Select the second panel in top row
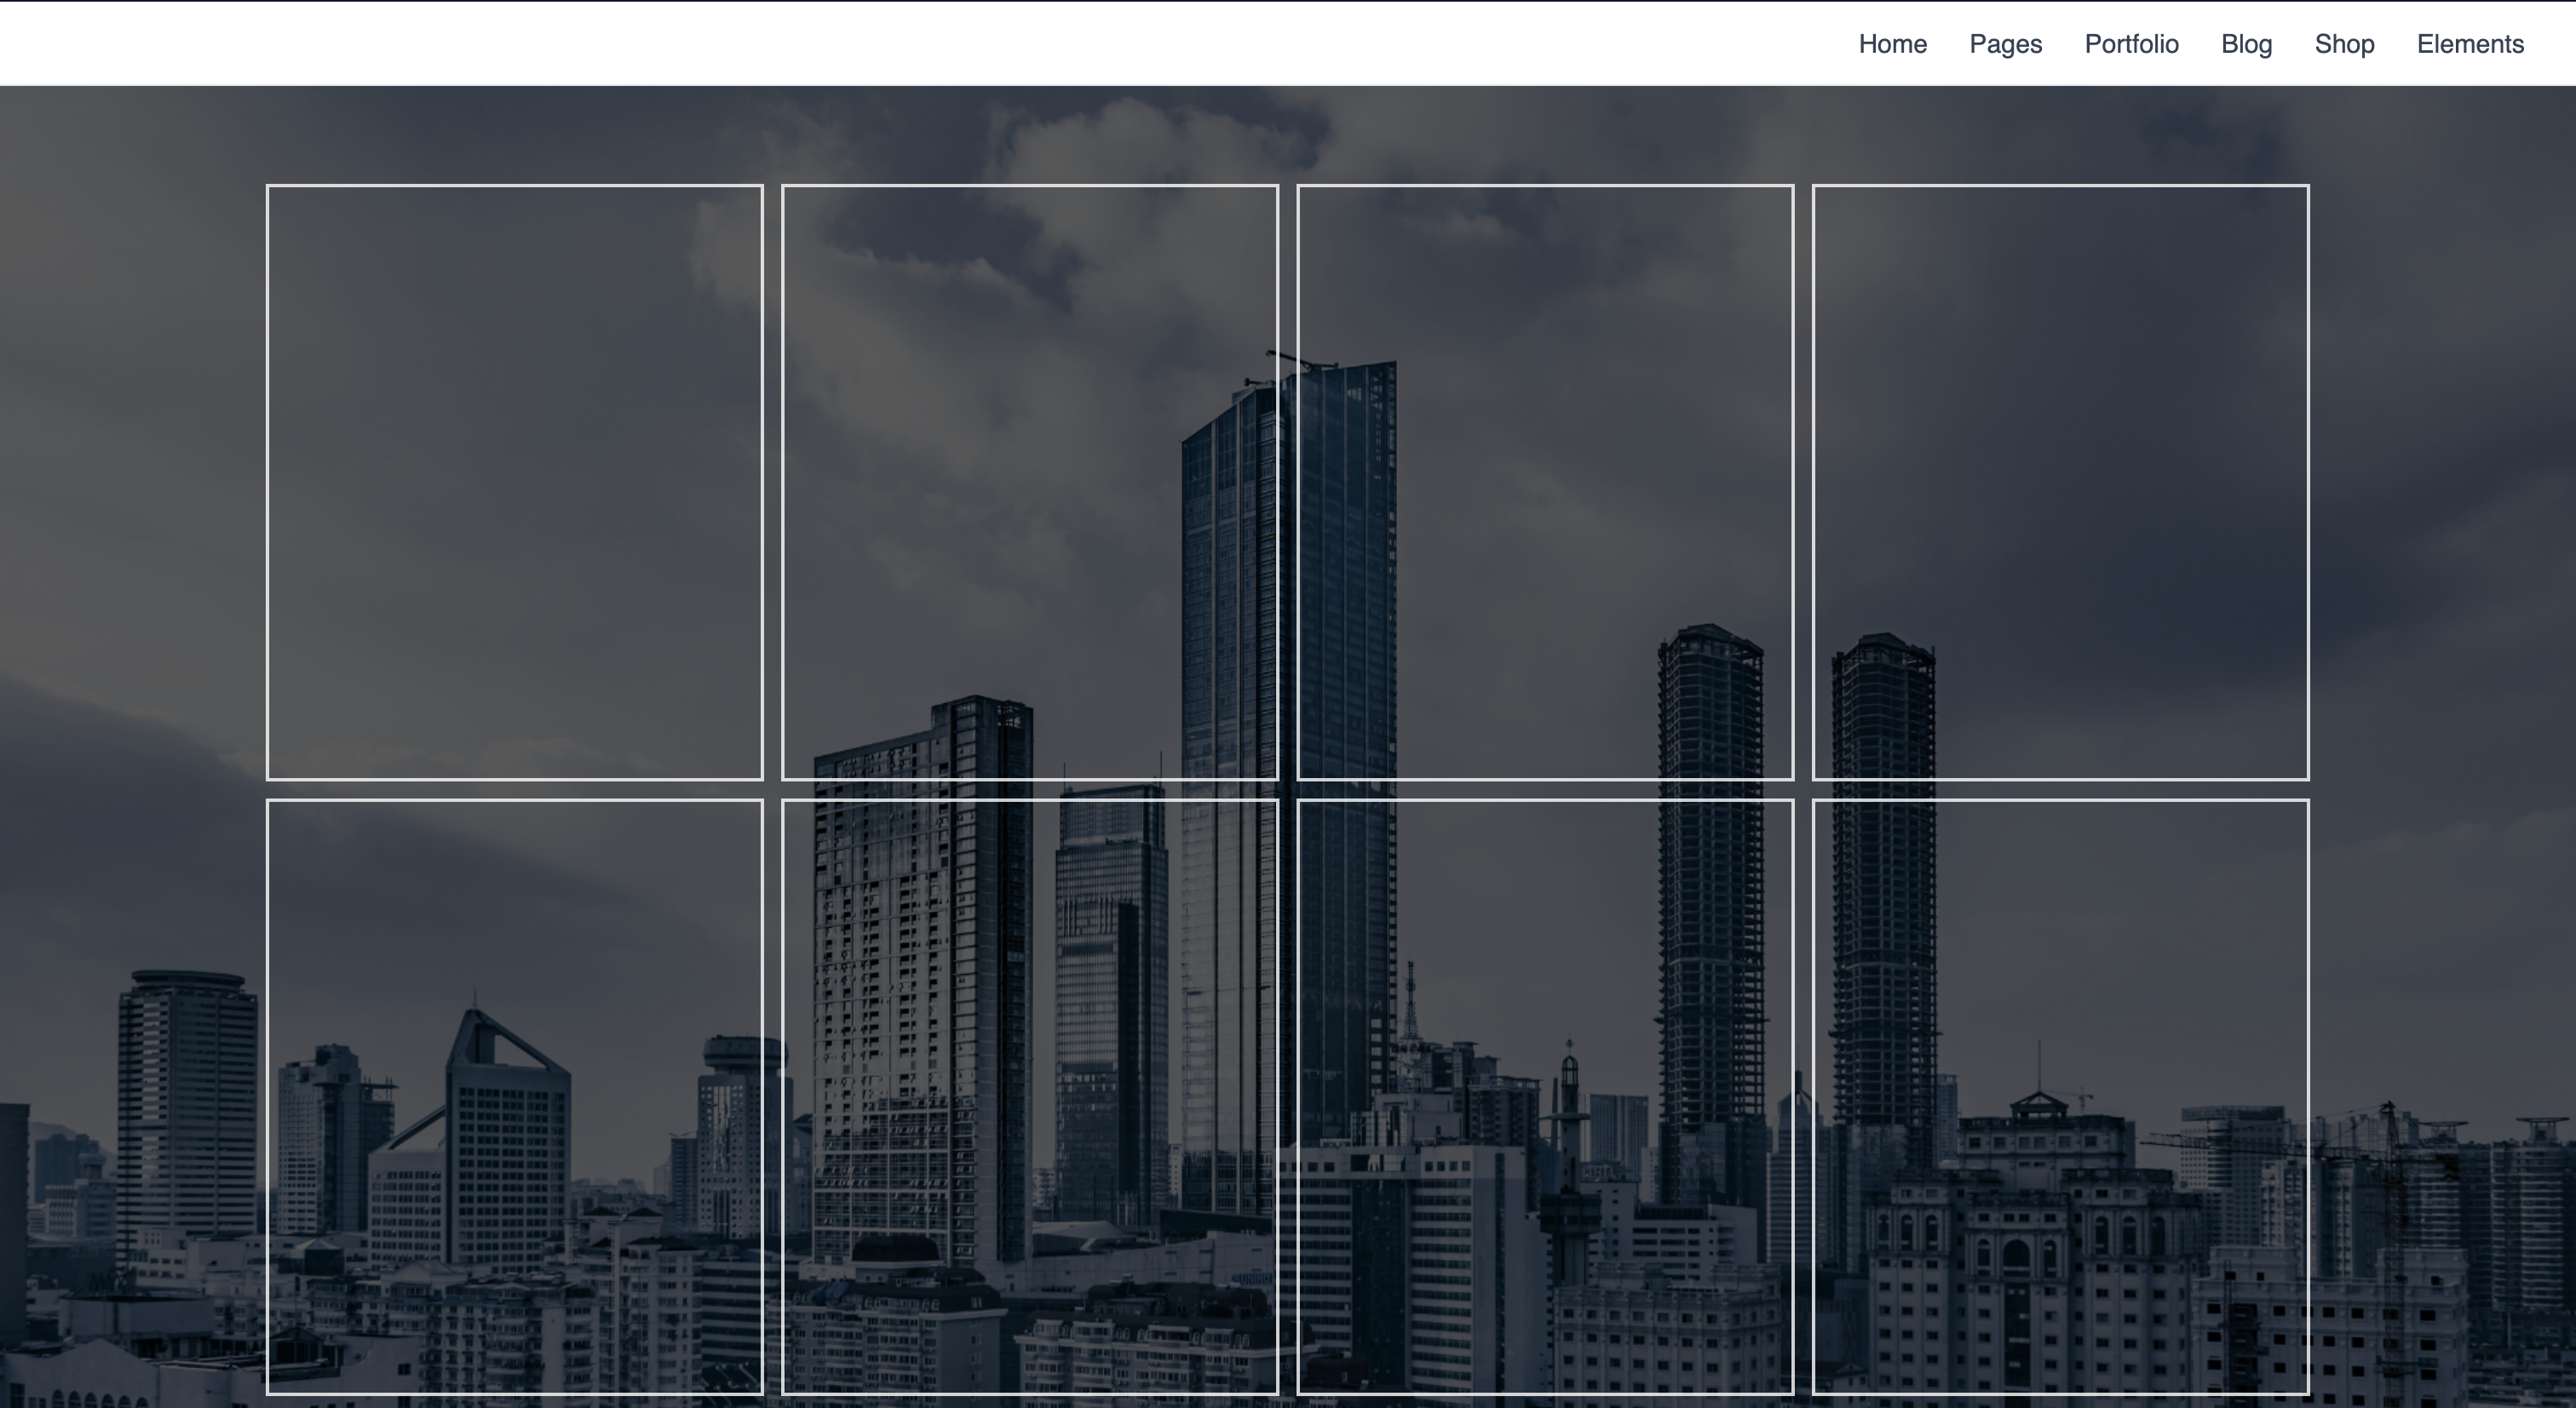The width and height of the screenshot is (2576, 1408). pos(1030,482)
